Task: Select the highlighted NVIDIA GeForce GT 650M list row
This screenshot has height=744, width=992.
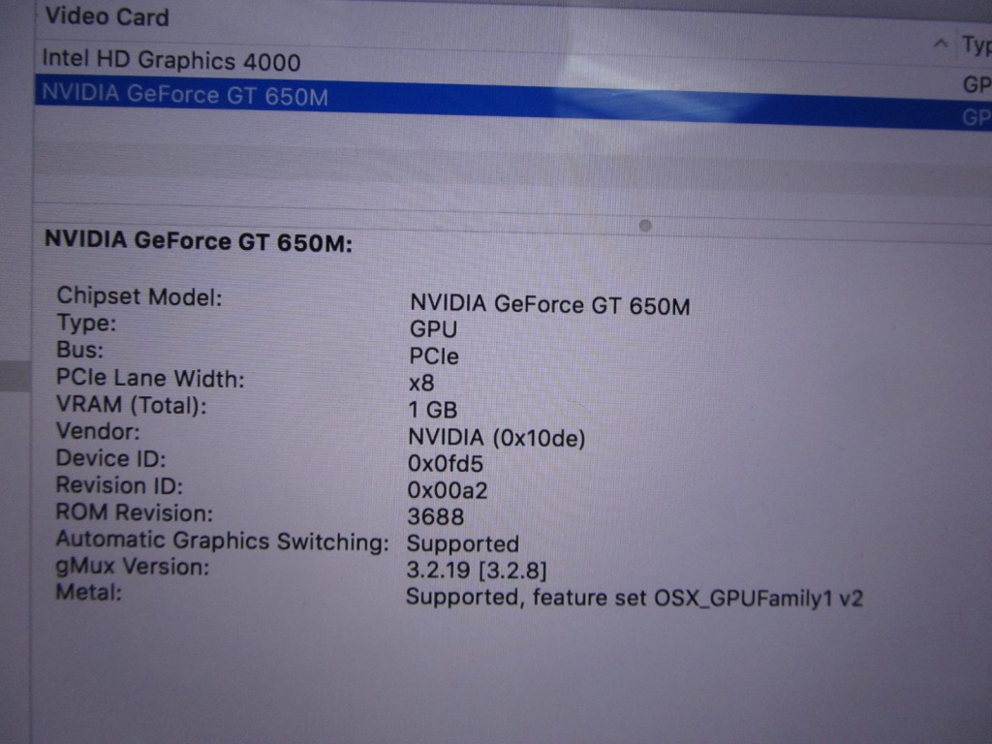Action: pos(513,103)
